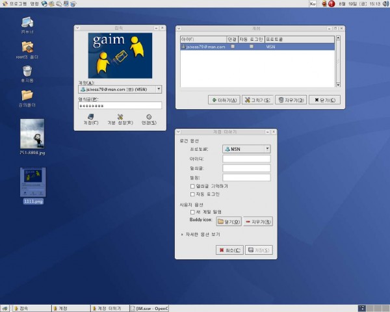
Task: Click the gaim logo banner image
Action: [120, 55]
